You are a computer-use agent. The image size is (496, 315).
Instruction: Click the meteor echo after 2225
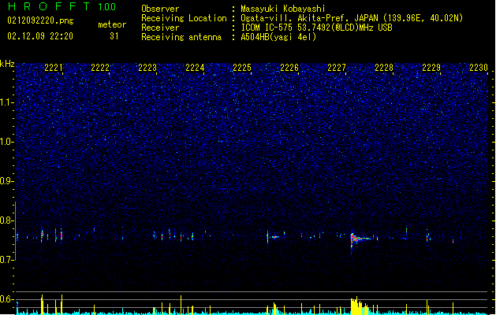click(272, 237)
